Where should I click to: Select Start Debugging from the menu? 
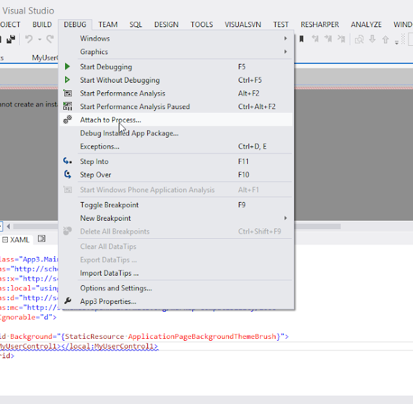(x=176, y=66)
